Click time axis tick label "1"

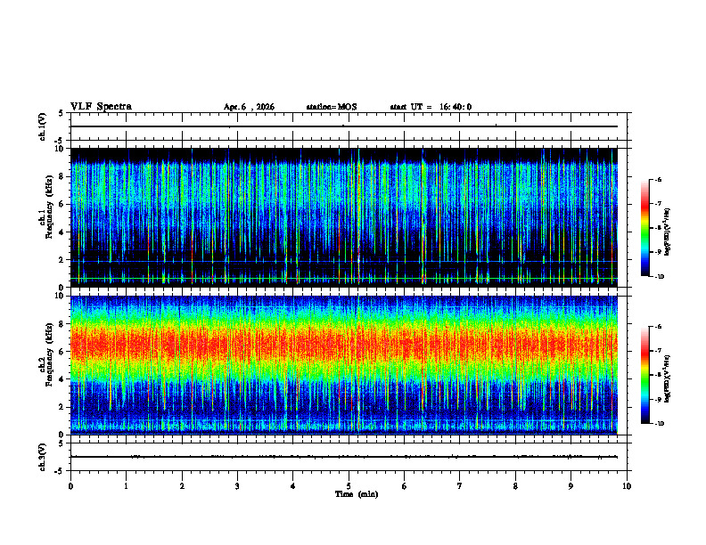point(126,486)
